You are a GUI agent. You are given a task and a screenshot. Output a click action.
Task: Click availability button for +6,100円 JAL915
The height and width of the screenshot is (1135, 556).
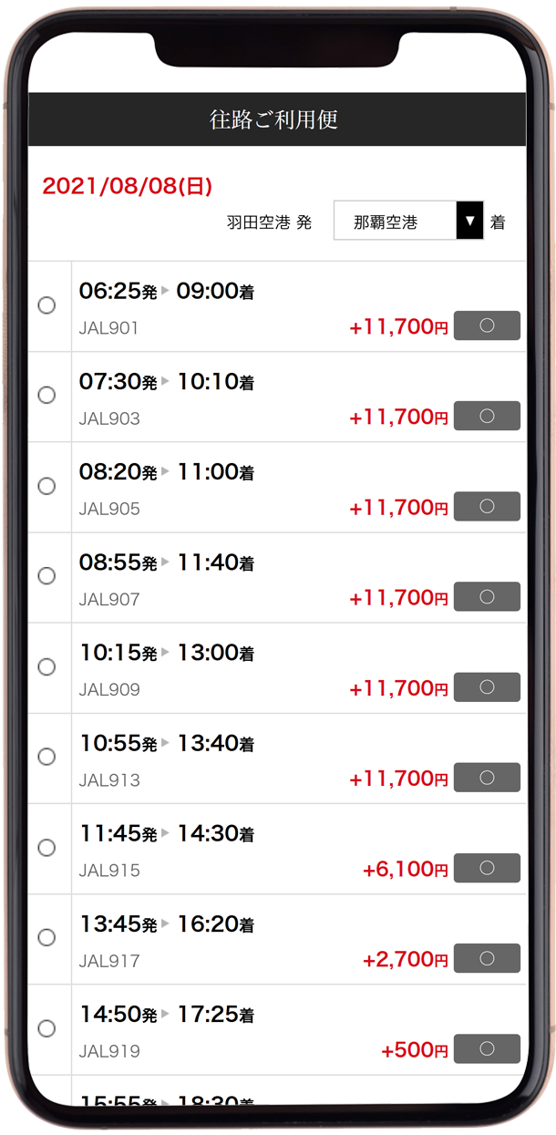click(487, 868)
